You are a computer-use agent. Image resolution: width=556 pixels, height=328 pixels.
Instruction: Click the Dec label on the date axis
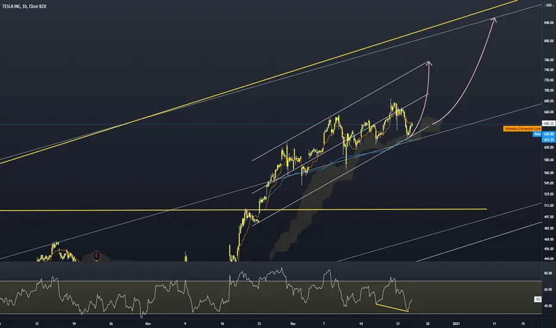tap(293, 324)
